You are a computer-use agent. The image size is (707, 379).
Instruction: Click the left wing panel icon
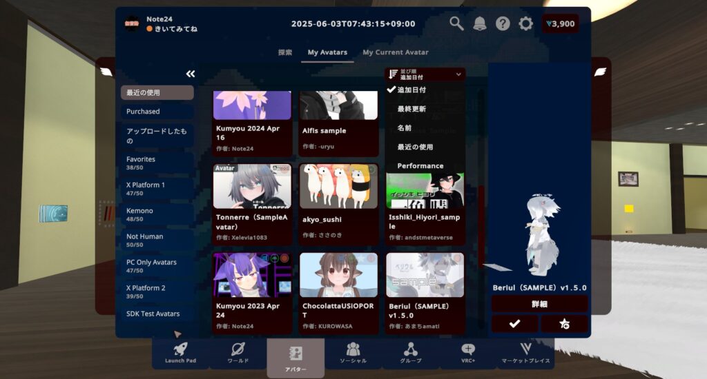pos(106,72)
